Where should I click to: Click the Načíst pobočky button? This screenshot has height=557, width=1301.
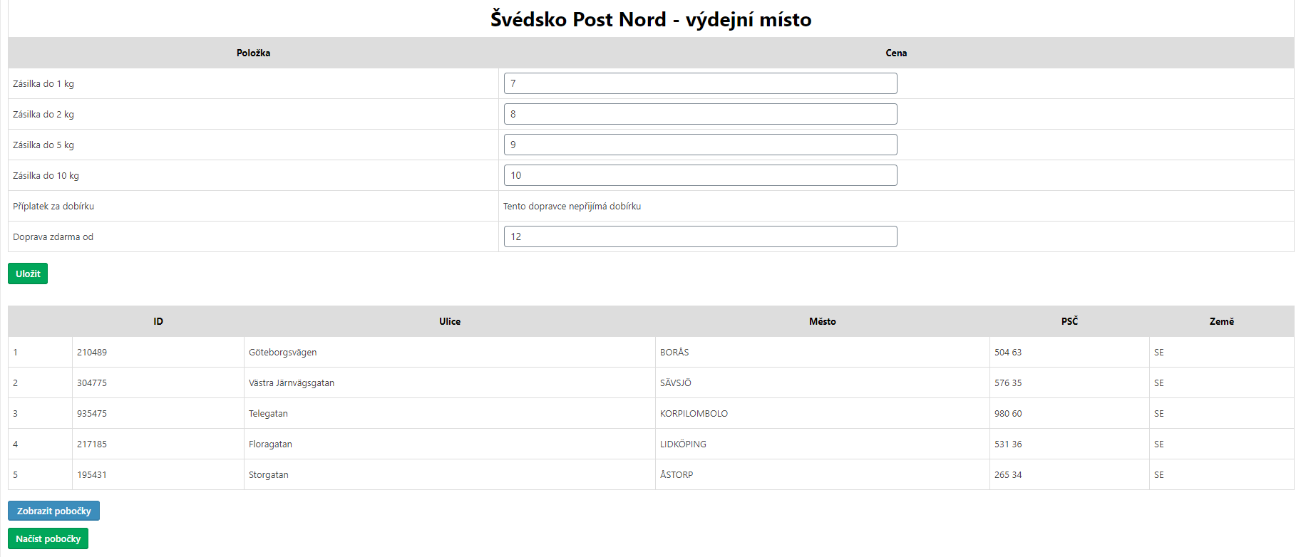(x=48, y=538)
